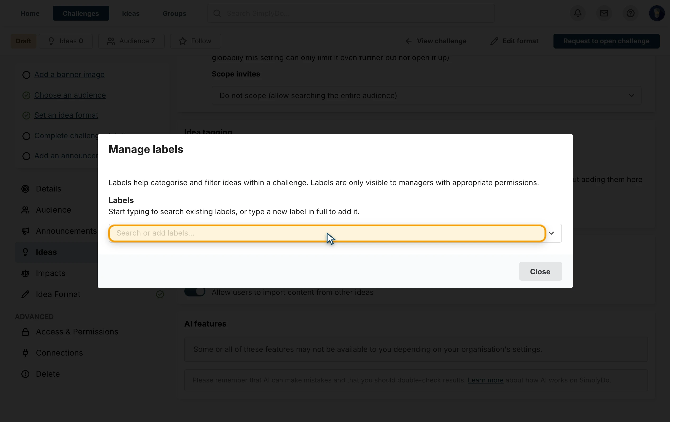
Task: Open the Set an idea format link
Action: point(66,115)
